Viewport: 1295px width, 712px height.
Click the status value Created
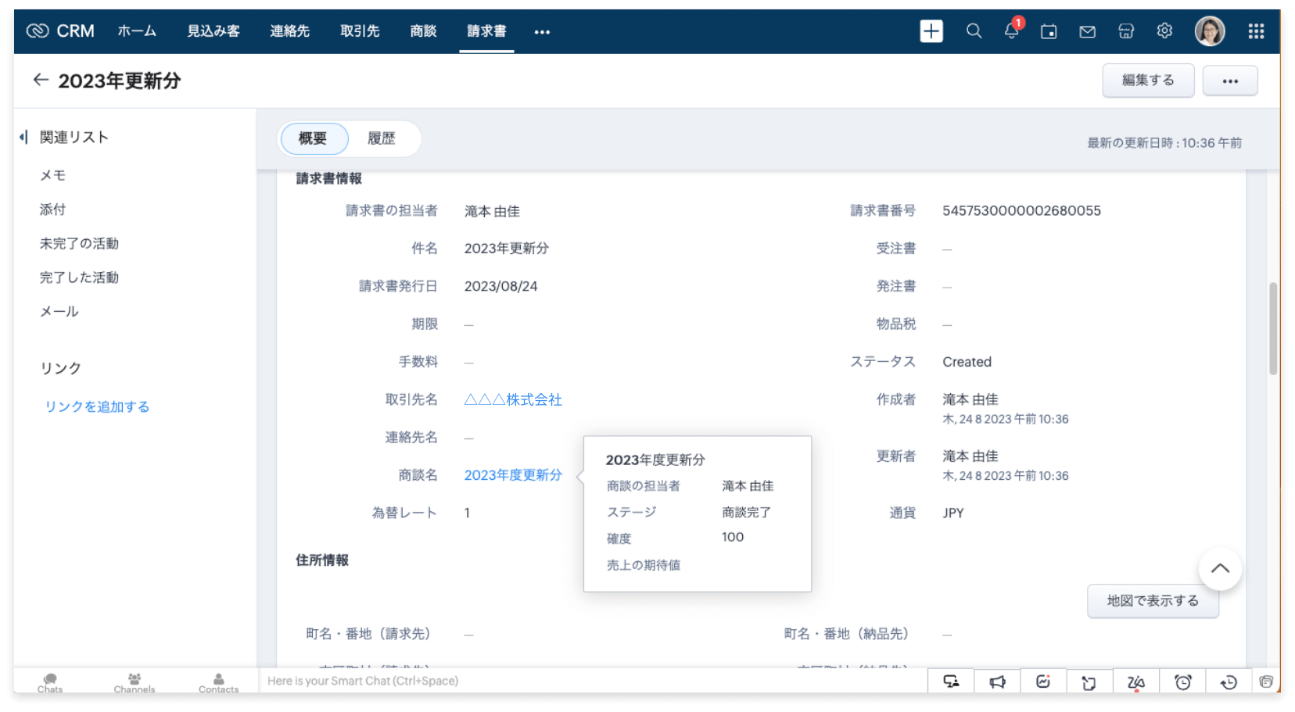pyautogui.click(x=967, y=362)
